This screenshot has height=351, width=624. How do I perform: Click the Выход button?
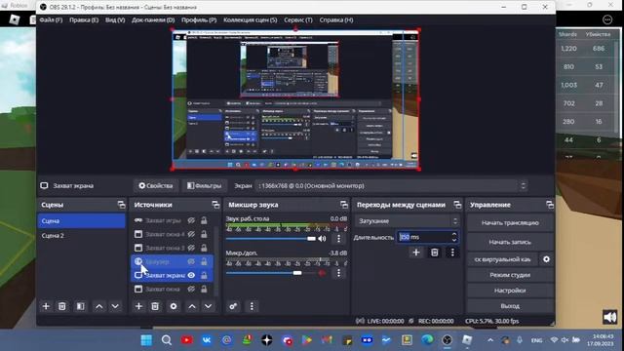510,306
